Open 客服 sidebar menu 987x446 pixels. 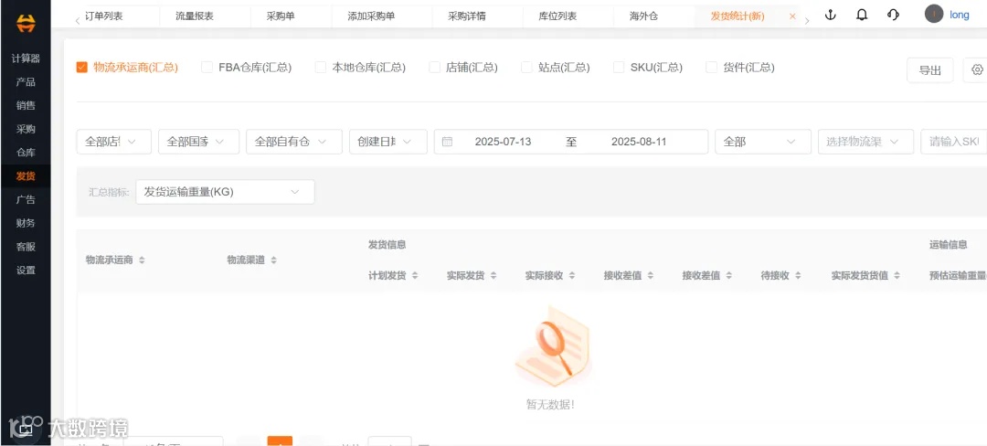(x=26, y=247)
